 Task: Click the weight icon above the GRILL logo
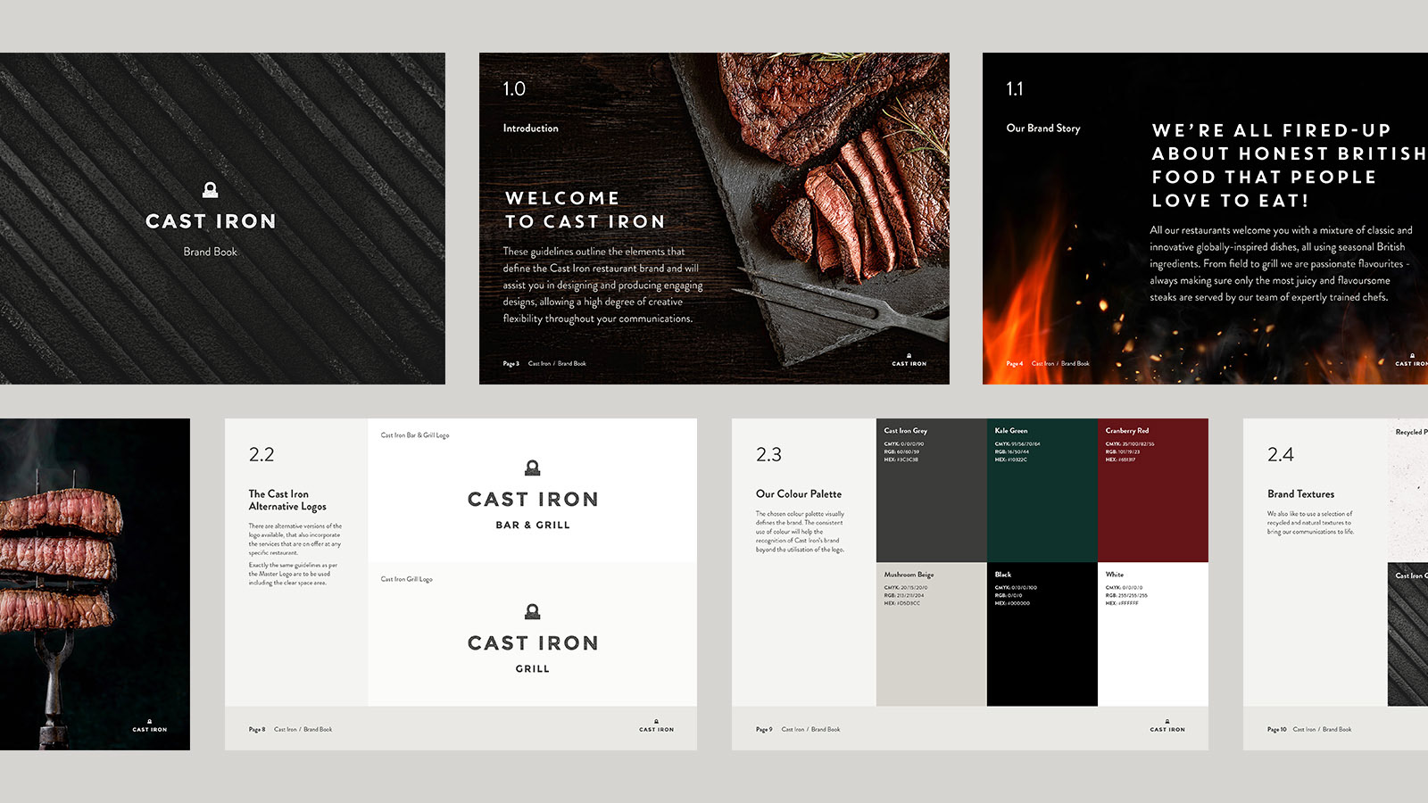click(533, 611)
